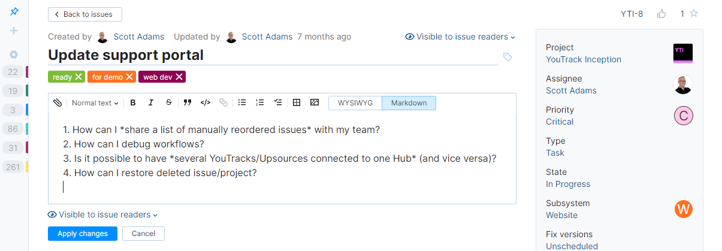Add a tag using tag icon
722x251 pixels.
click(507, 57)
